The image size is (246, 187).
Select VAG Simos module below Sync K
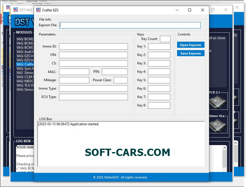tap(25, 73)
